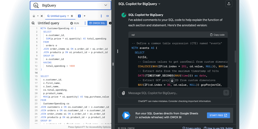Click the OWOX SQL button
The height and width of the screenshot is (129, 258).
pos(97,23)
